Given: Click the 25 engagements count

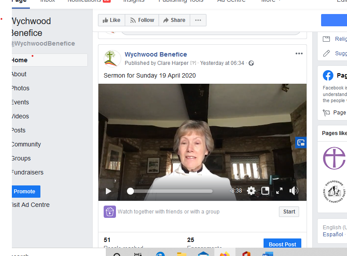Looking at the screenshot, I should click(191, 240).
